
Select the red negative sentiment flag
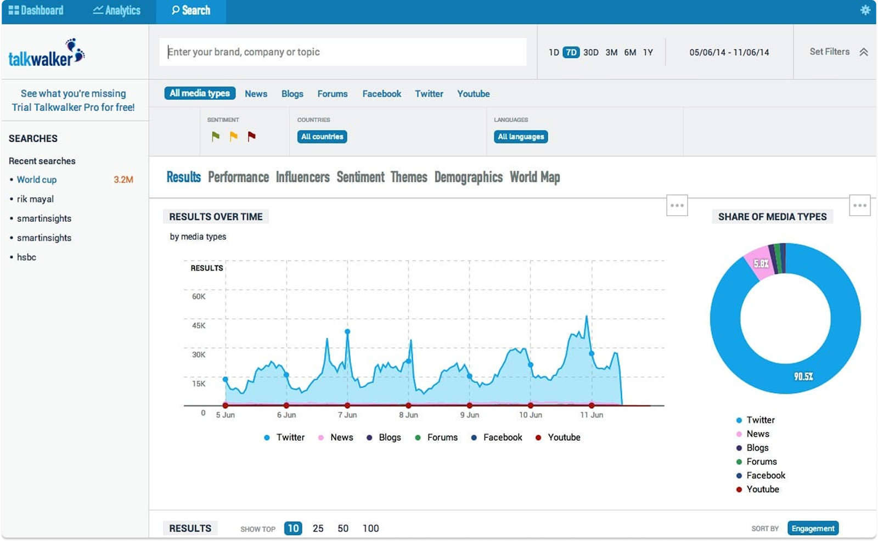pos(251,136)
